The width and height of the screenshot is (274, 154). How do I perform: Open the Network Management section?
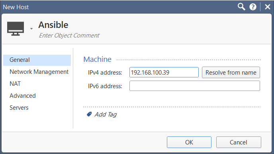(x=39, y=72)
